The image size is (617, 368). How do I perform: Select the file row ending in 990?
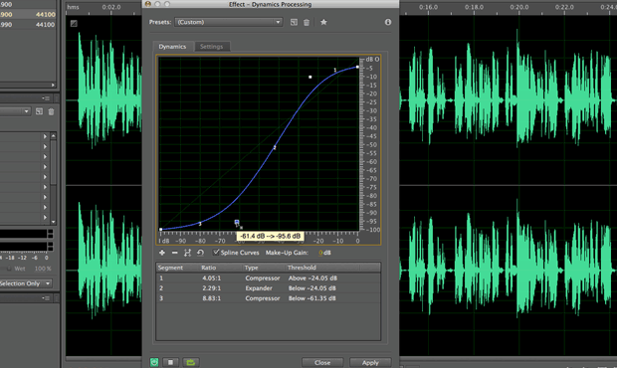coord(28,25)
